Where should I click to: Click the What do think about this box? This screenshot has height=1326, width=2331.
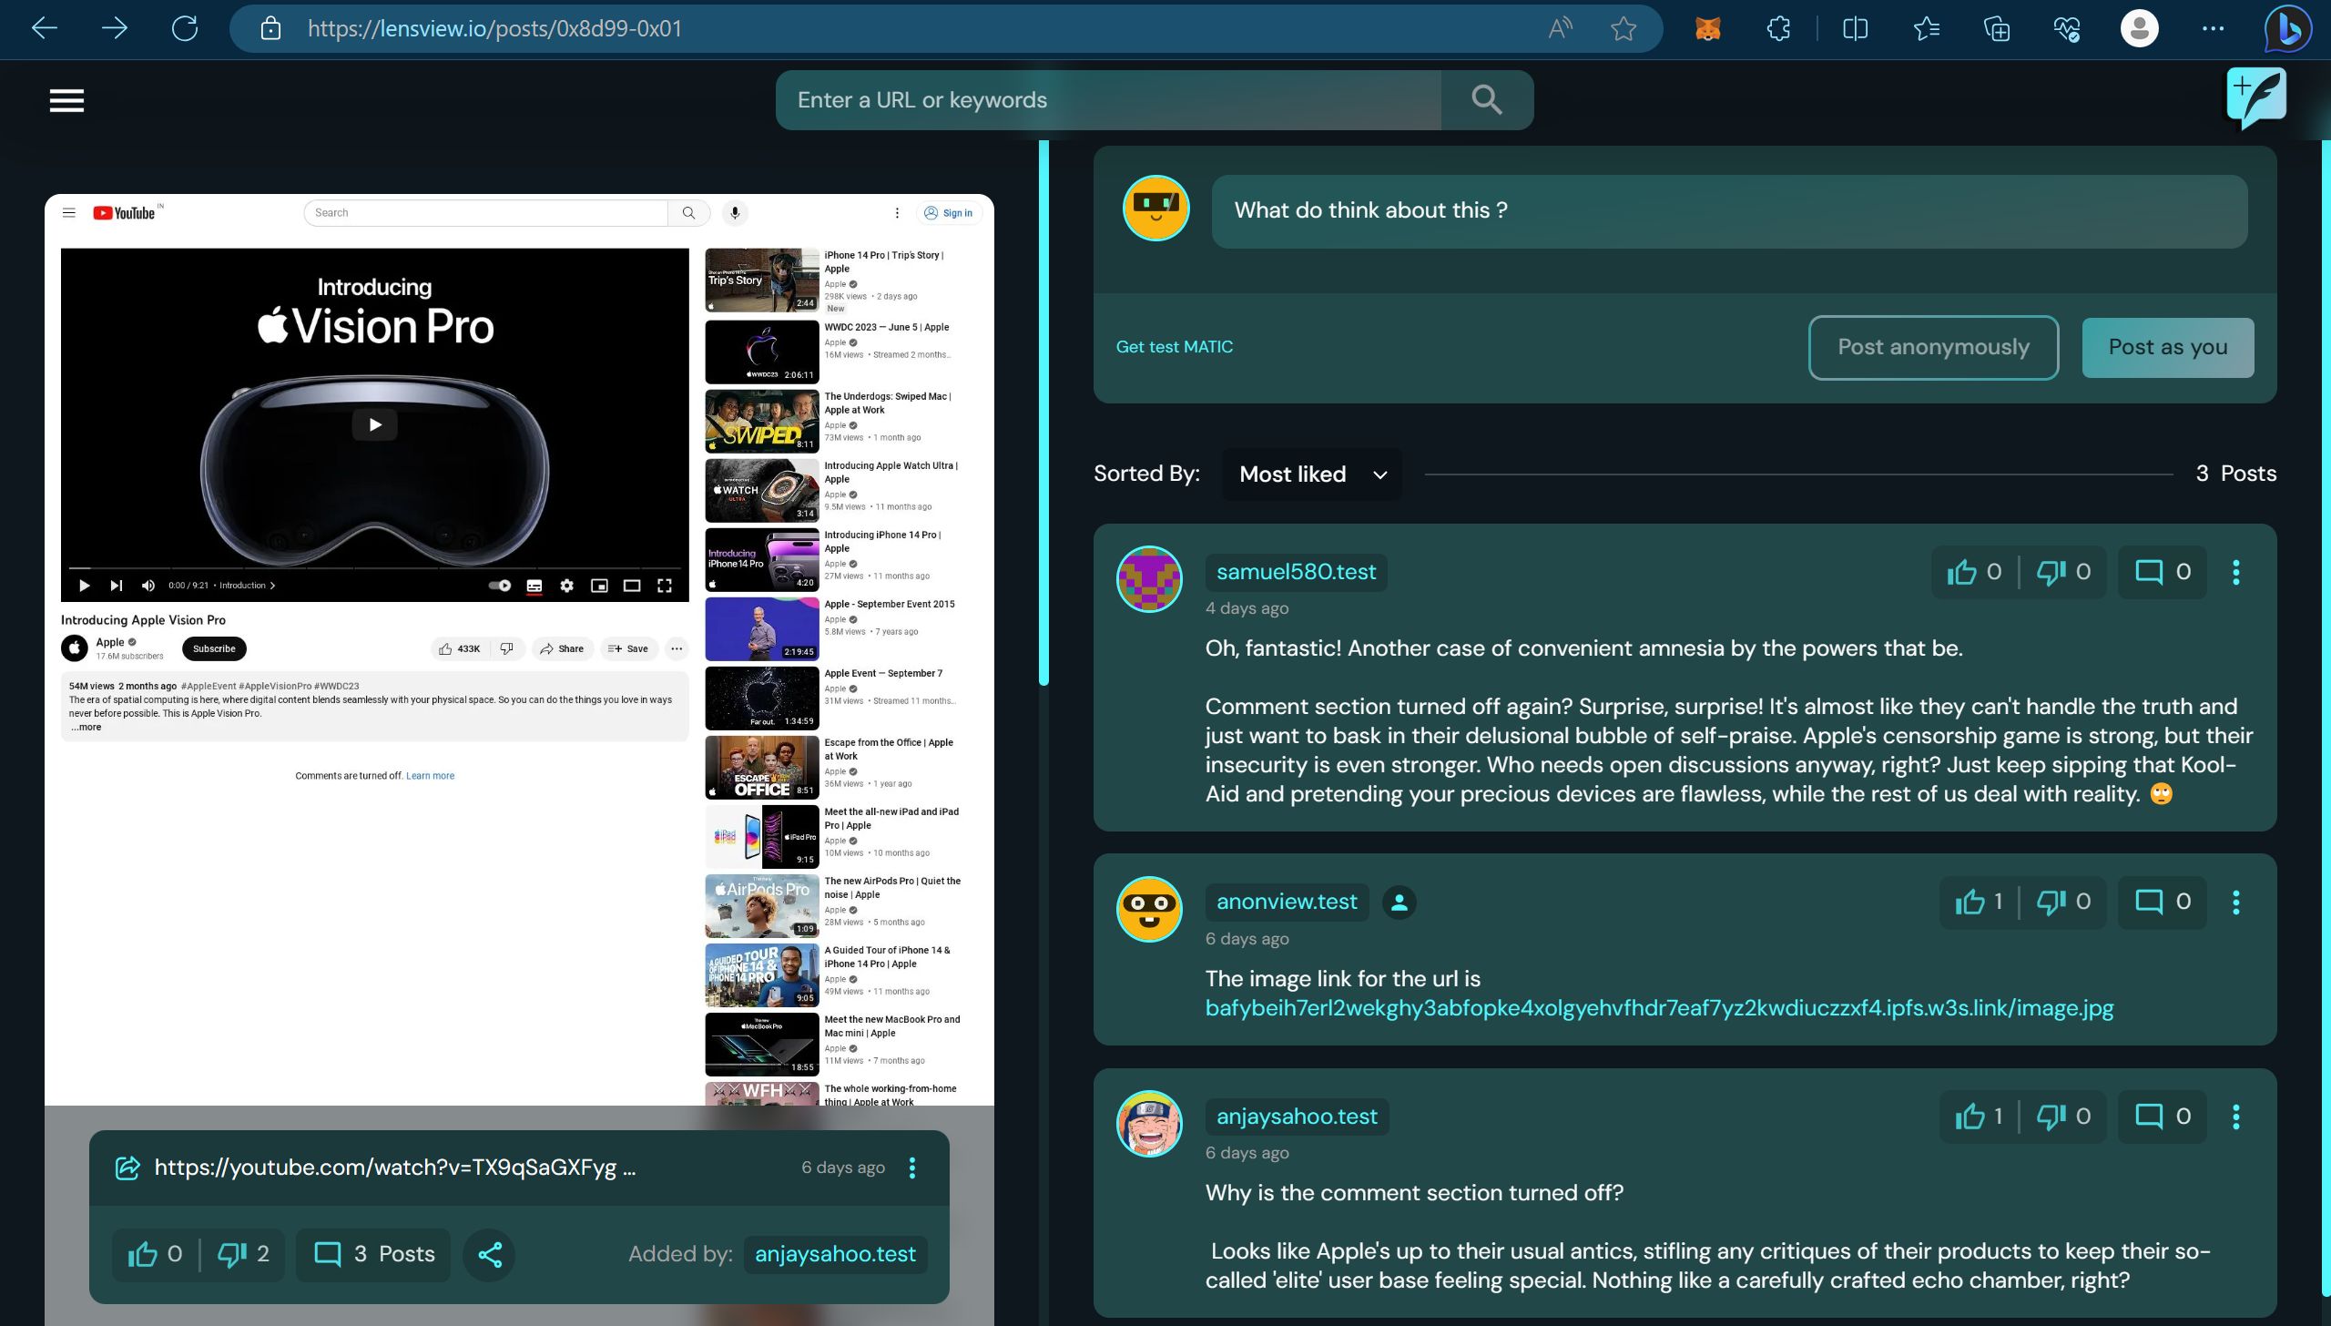pos(1729,210)
